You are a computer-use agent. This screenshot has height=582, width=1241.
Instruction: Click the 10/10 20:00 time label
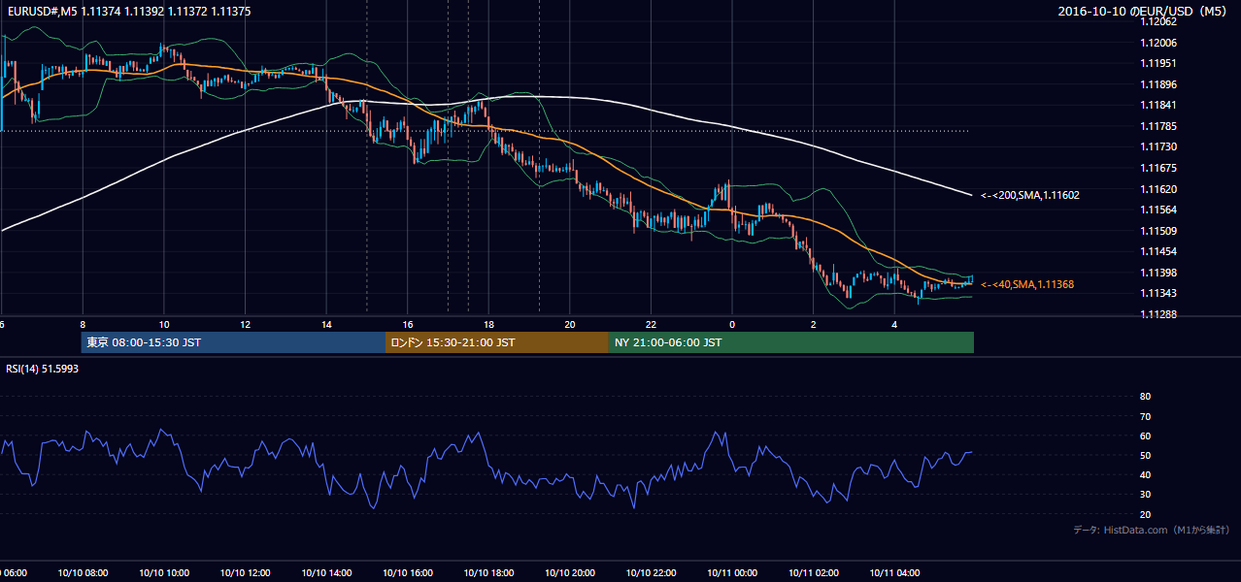(569, 573)
